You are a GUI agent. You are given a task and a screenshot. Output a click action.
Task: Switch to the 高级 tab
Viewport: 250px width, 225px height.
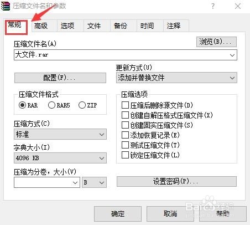[41, 26]
